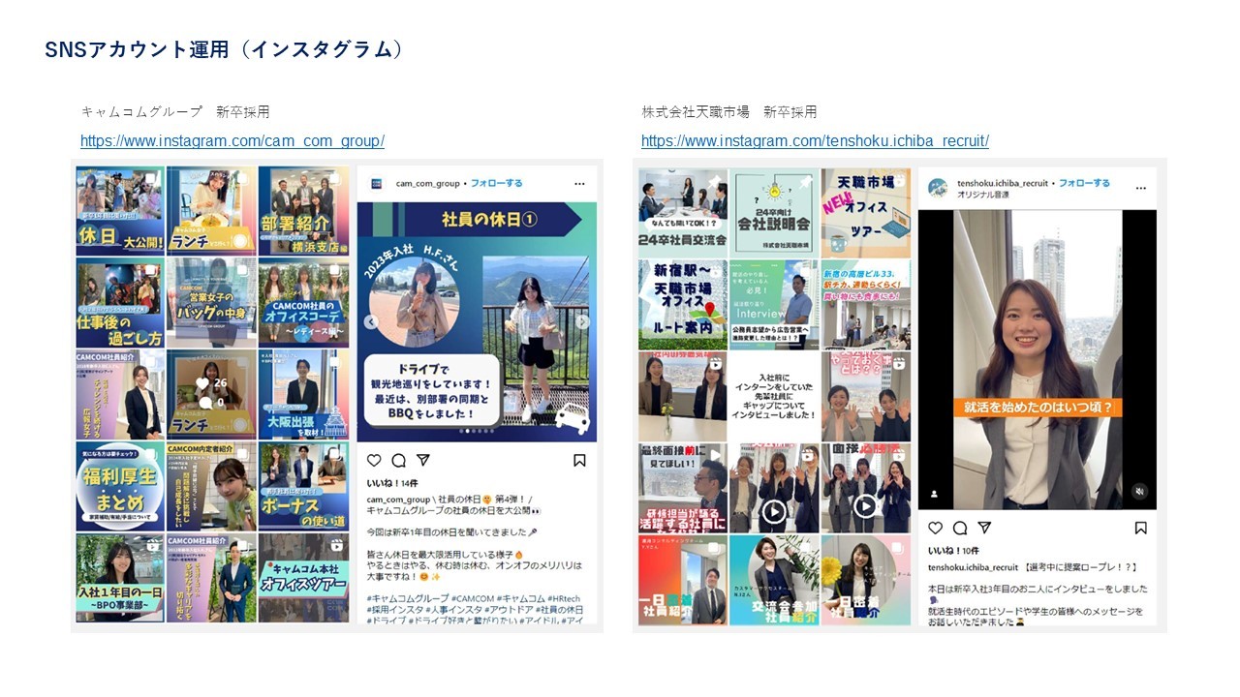Like the tenshoku.ichiba_recruit post heart icon
Image resolution: width=1240 pixels, height=697 pixels.
coord(935,528)
